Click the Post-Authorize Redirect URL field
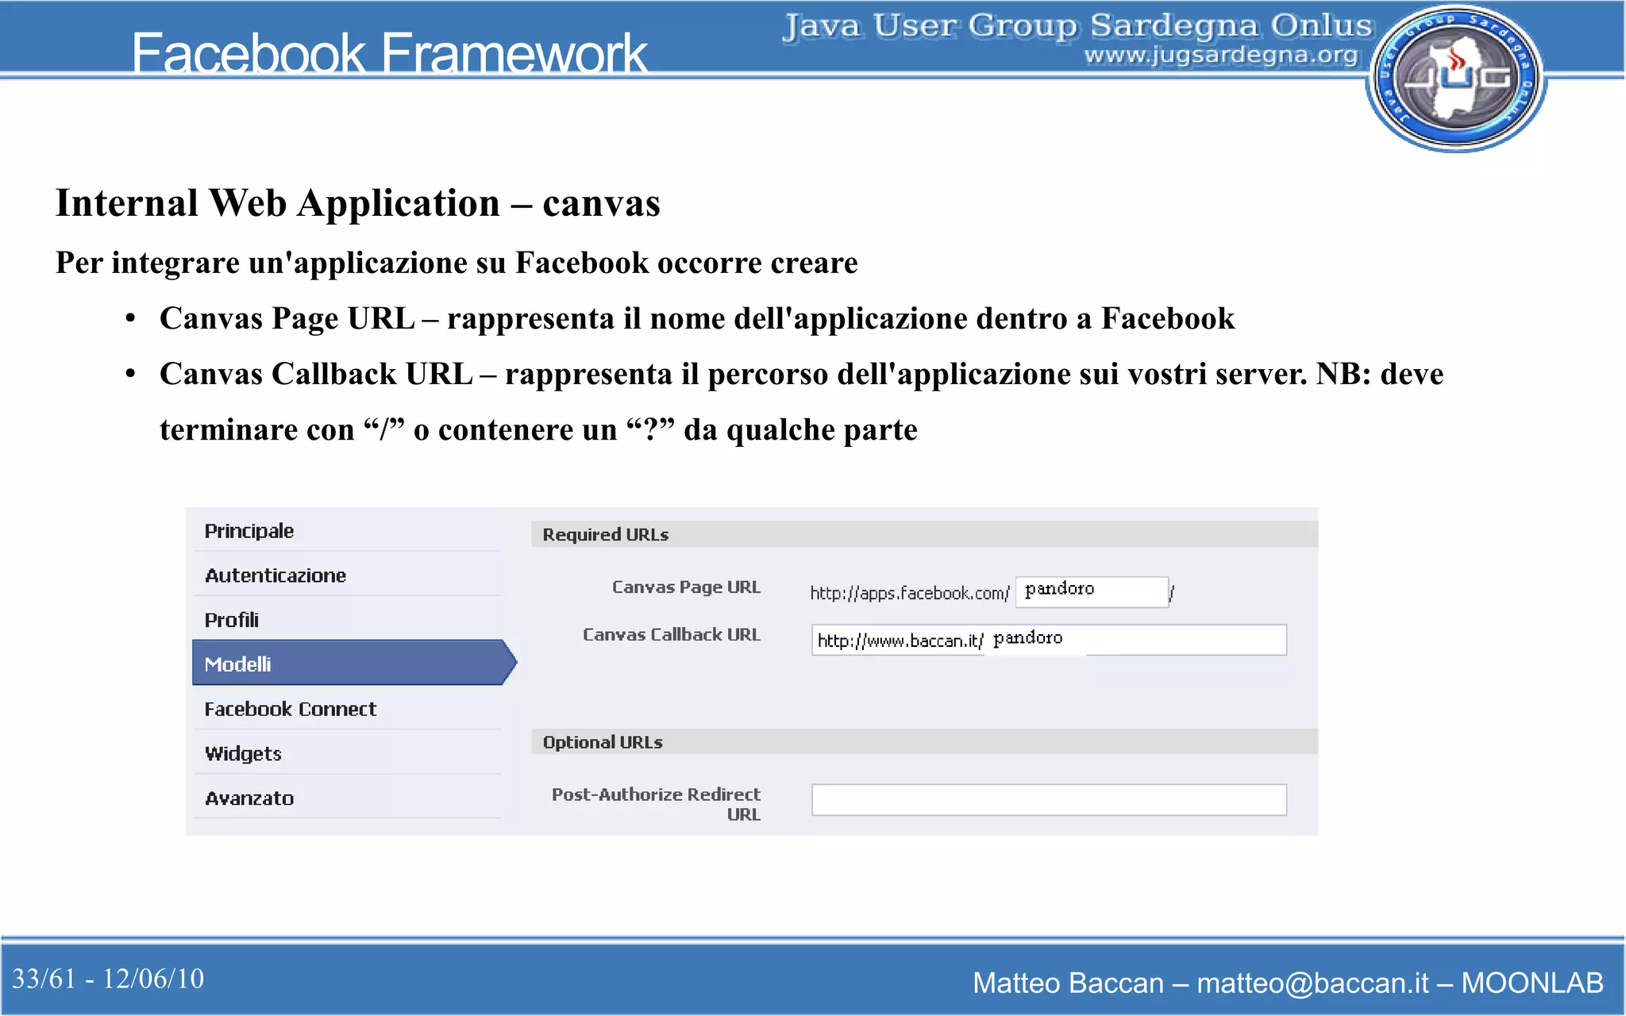 (x=1049, y=799)
